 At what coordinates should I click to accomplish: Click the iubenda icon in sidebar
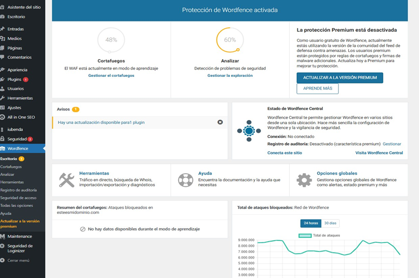3,129
